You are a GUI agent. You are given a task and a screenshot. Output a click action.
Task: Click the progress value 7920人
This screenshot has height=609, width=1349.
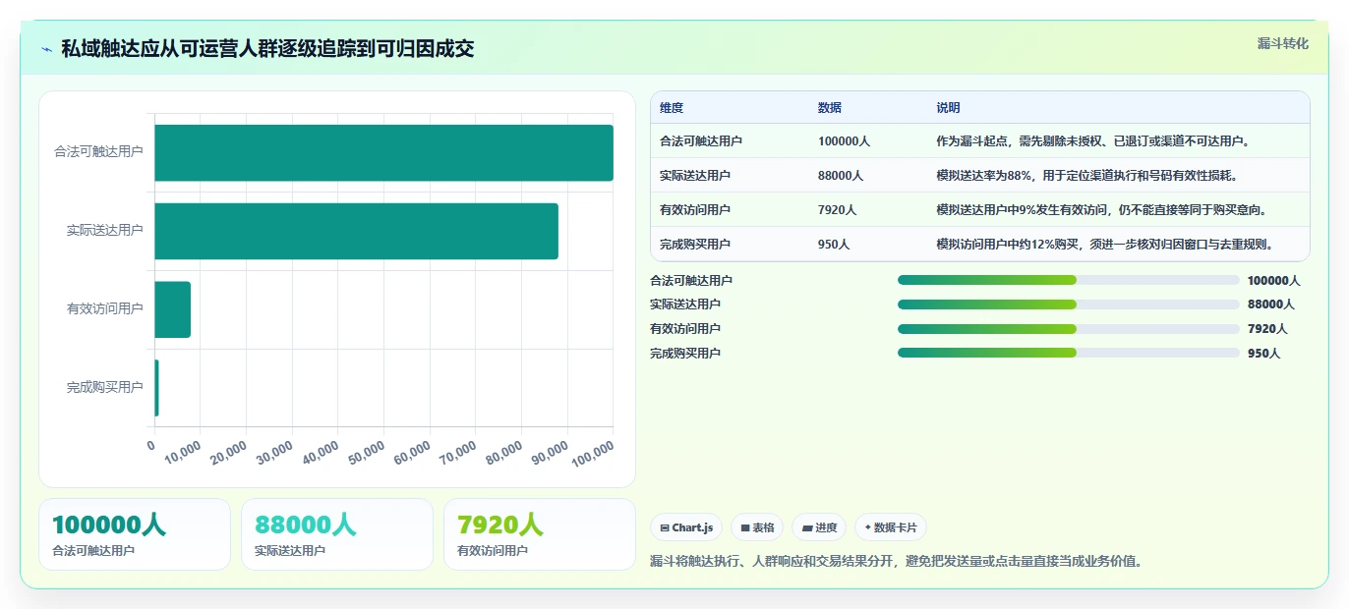pyautogui.click(x=1267, y=329)
